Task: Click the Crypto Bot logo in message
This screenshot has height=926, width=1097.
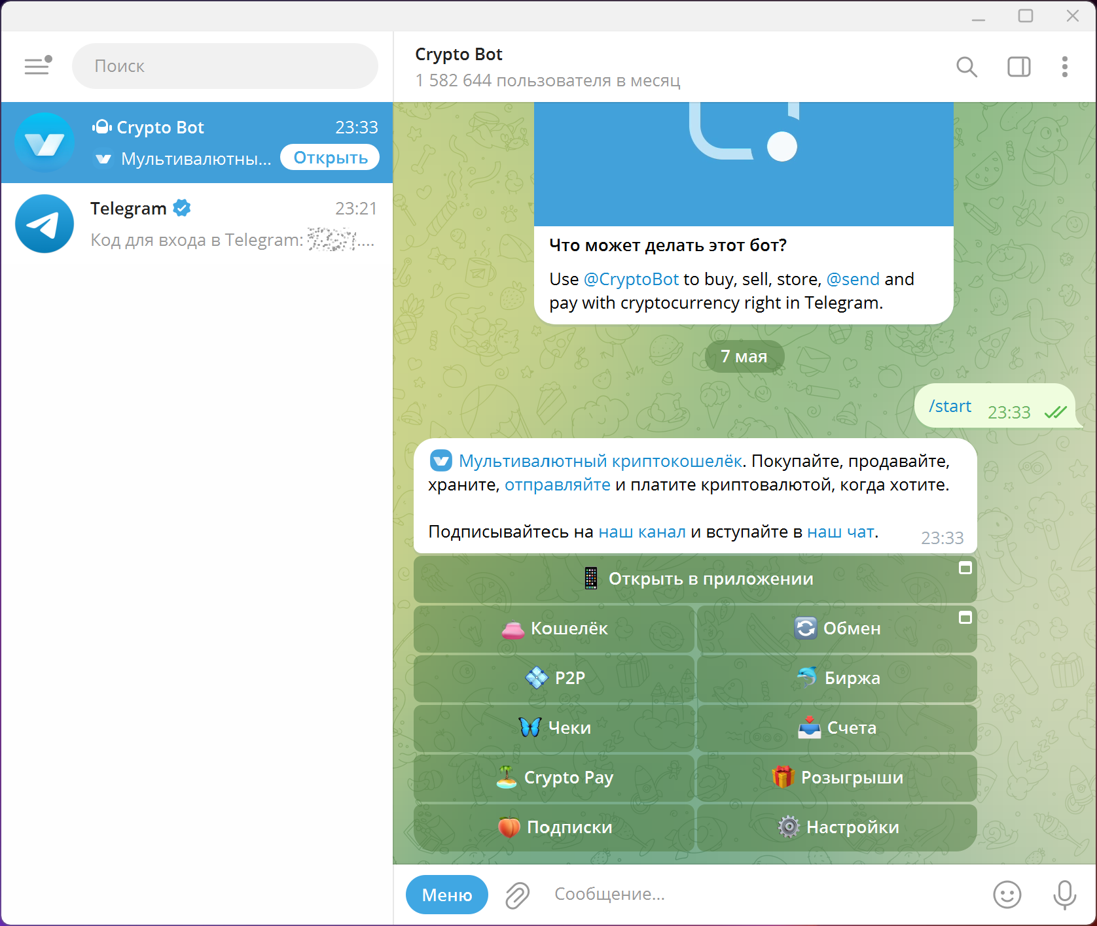Action: point(441,461)
